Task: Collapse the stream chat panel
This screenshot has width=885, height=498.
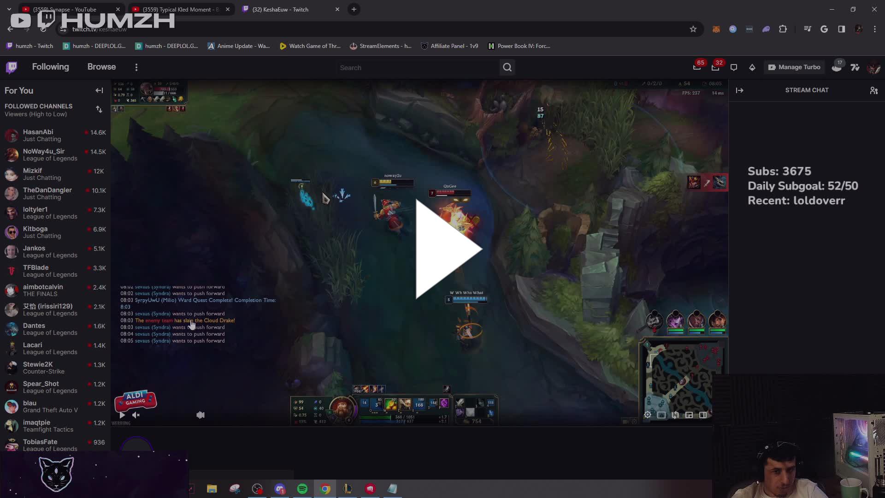Action: (740, 90)
